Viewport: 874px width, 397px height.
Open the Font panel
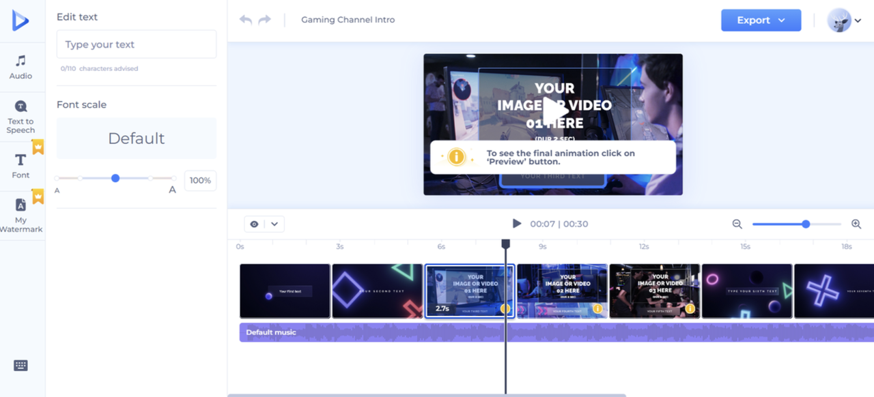click(x=20, y=166)
